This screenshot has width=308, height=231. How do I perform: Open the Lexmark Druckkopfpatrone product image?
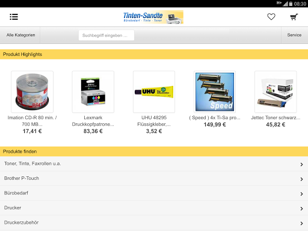[93, 91]
